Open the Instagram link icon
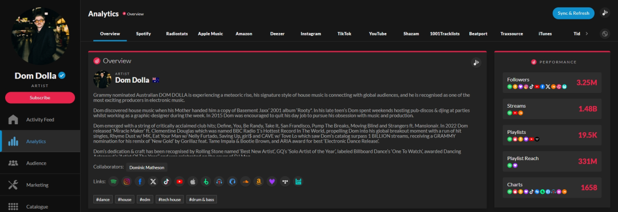The image size is (618, 212). (x=126, y=181)
